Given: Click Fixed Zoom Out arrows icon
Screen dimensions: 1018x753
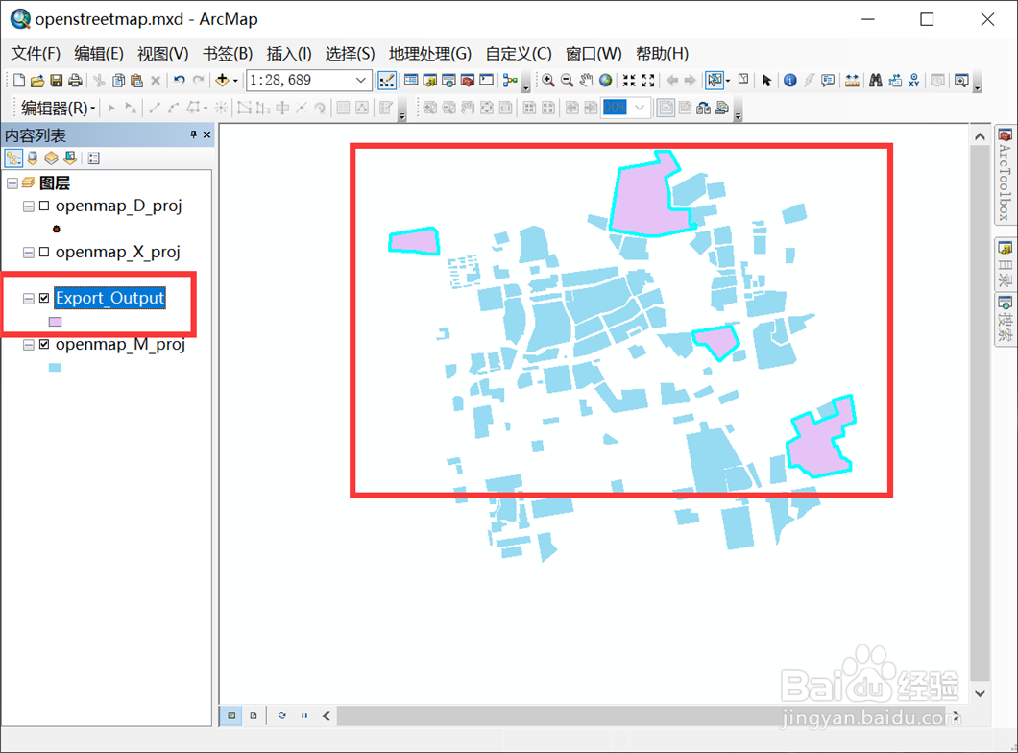Looking at the screenshot, I should [648, 81].
